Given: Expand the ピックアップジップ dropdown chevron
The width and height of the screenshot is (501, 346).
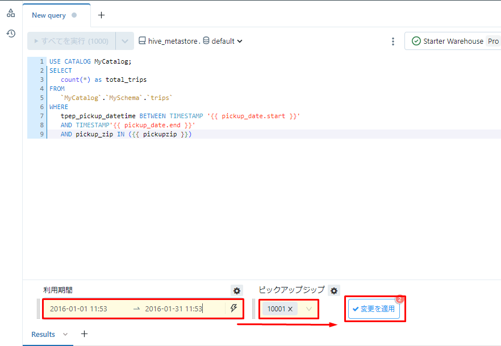Looking at the screenshot, I should pos(308,309).
